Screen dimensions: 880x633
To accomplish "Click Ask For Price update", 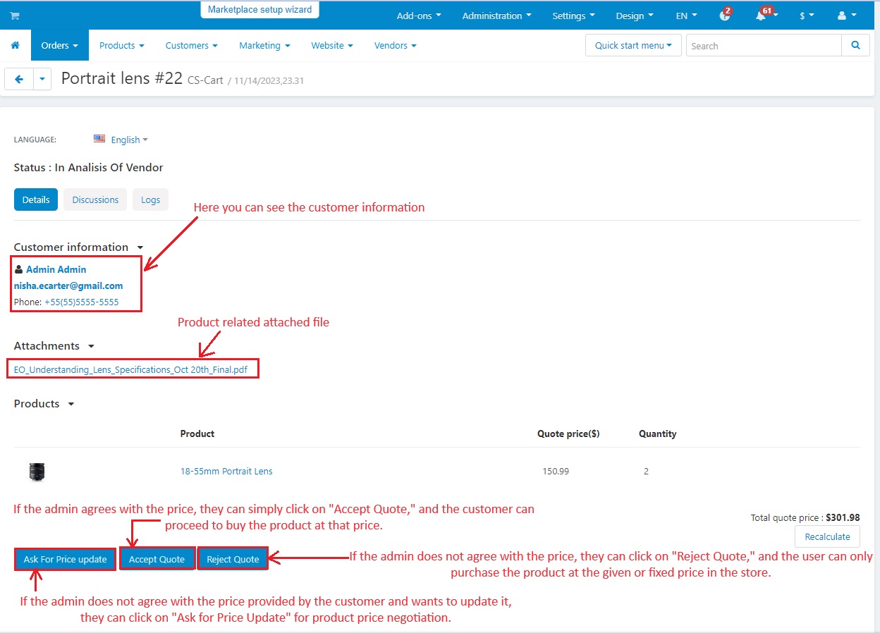I will click(x=65, y=559).
